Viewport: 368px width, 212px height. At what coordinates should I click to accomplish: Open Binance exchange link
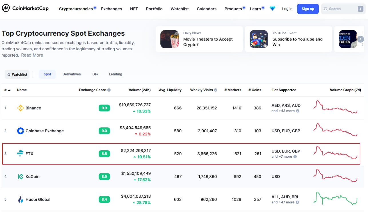(x=33, y=108)
